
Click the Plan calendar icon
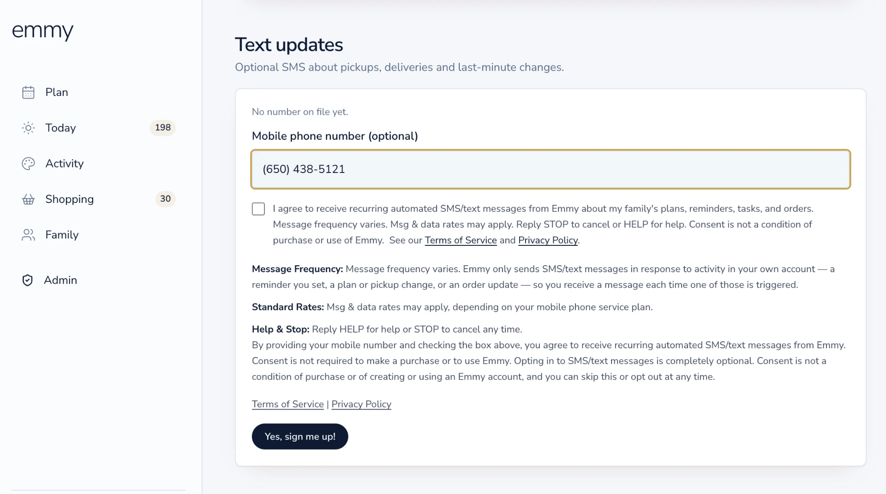[28, 92]
